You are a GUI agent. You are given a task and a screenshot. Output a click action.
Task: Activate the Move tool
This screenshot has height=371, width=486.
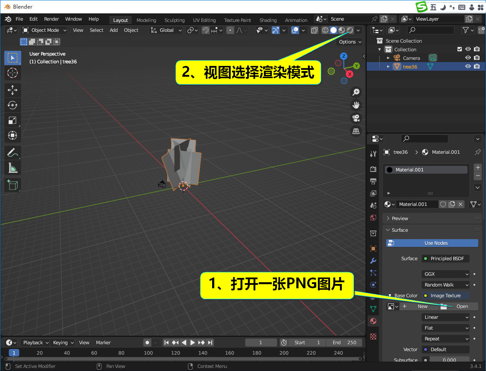(x=13, y=90)
